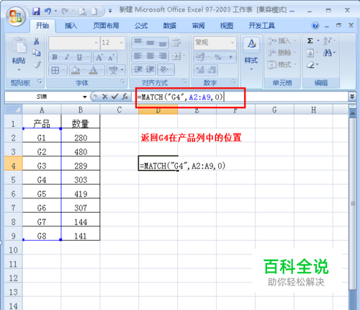Viewport: 360px width, 310px height.
Task: Toggle wrap text in cell
Action: pyautogui.click(x=176, y=43)
